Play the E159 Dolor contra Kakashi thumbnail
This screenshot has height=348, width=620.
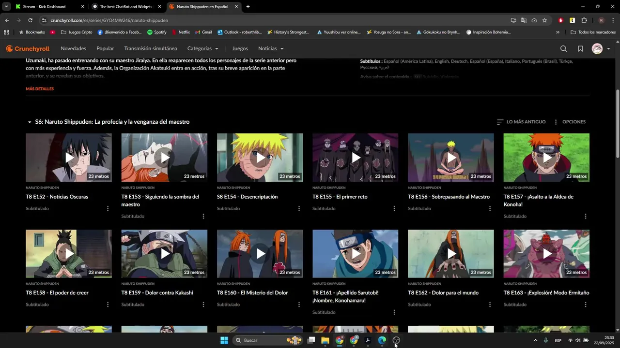164,254
